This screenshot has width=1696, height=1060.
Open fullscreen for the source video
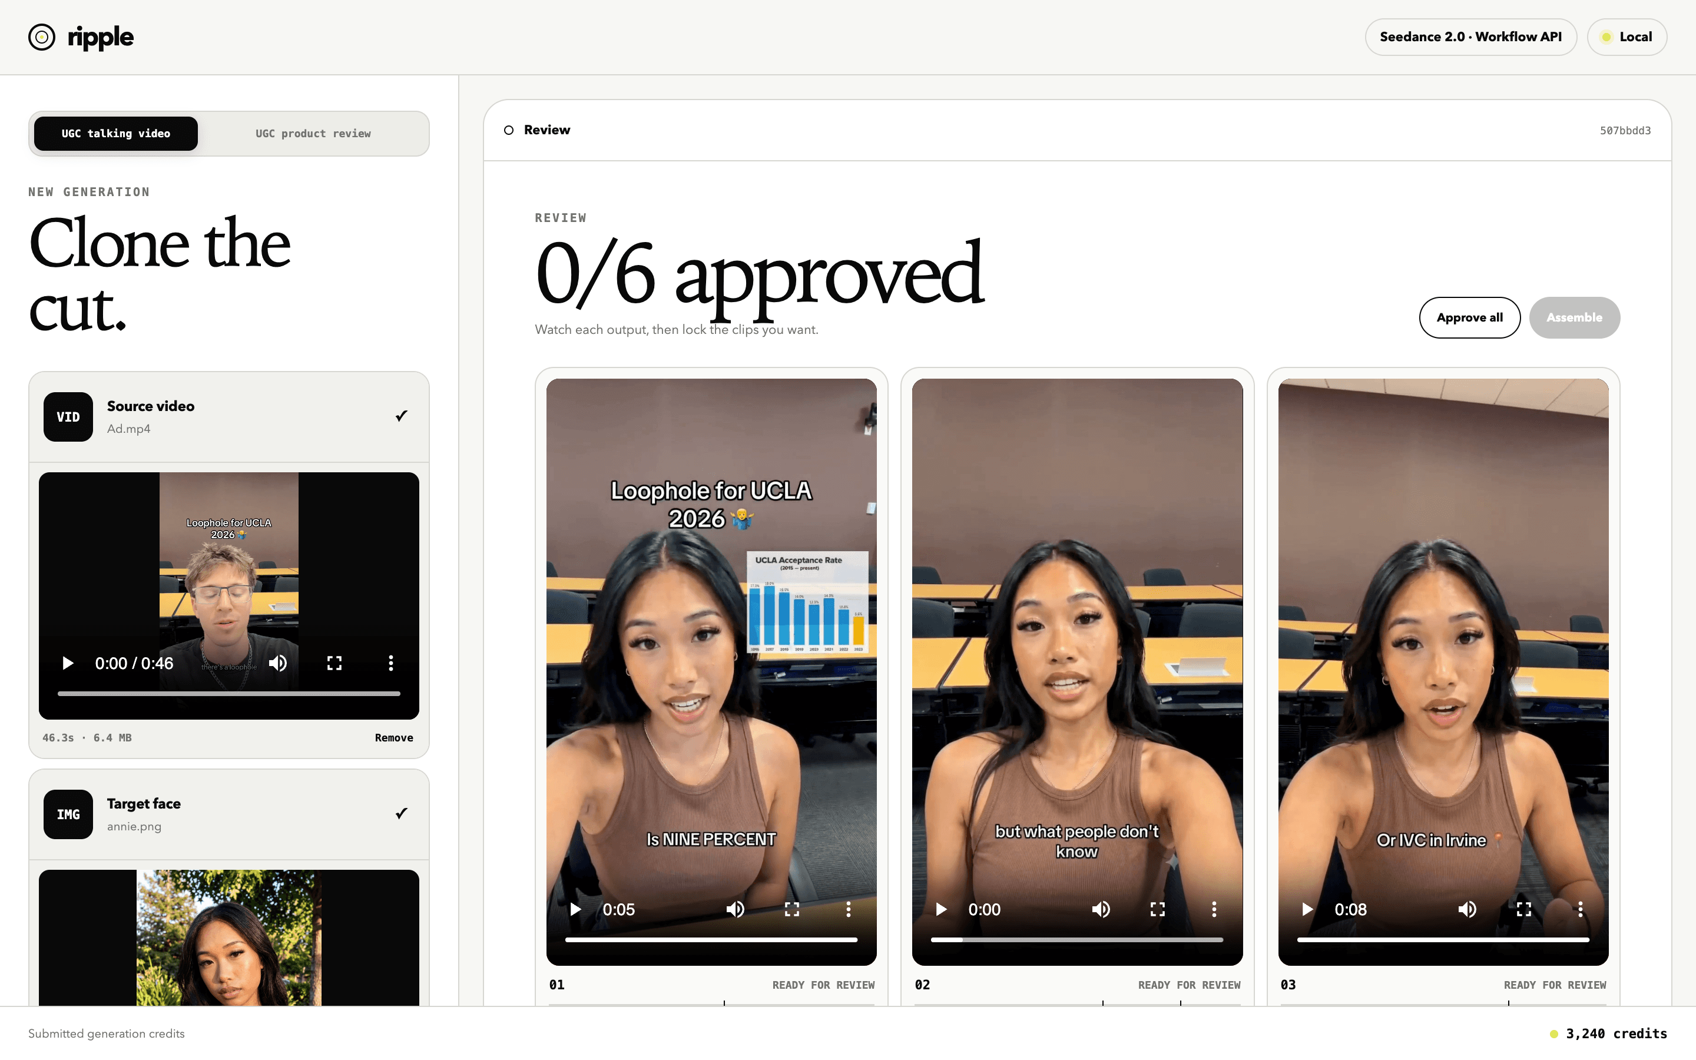click(x=334, y=663)
